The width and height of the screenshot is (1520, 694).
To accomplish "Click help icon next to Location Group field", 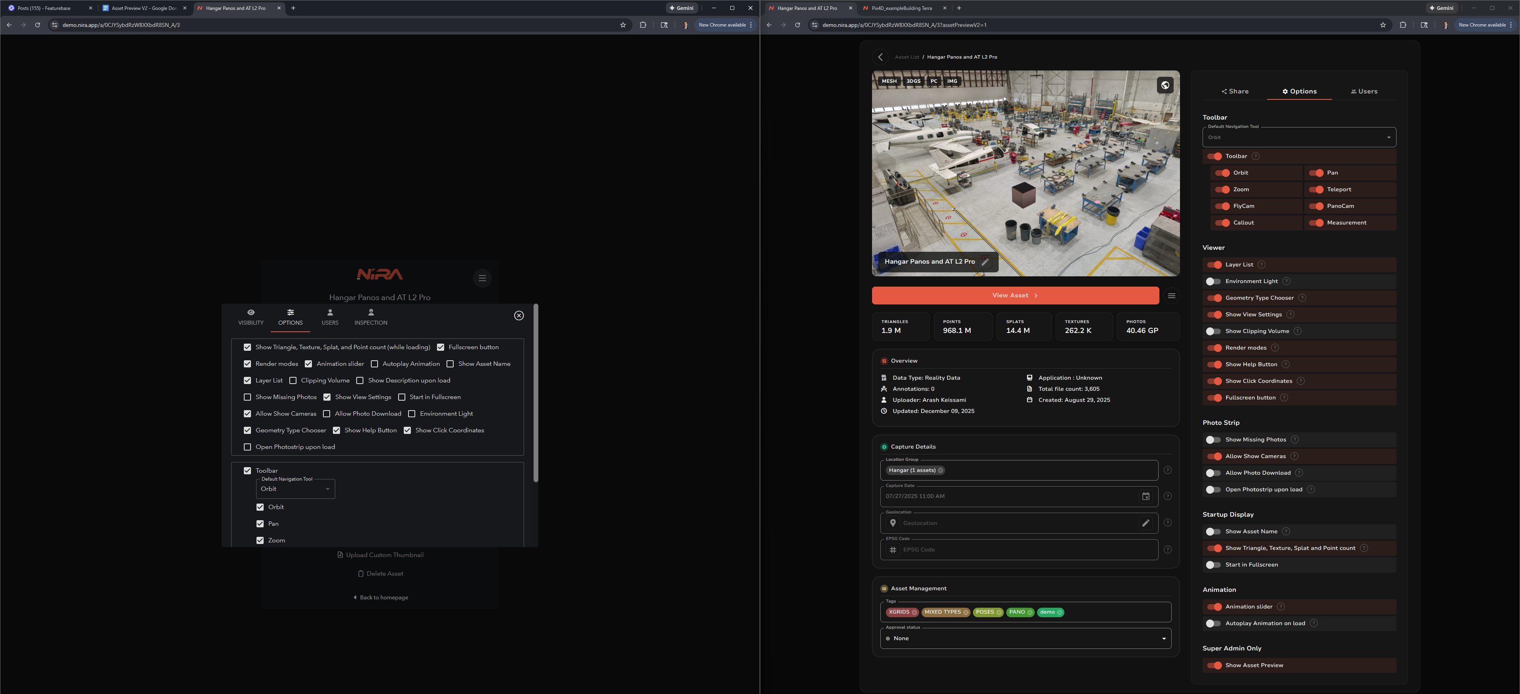I will [x=1167, y=470].
